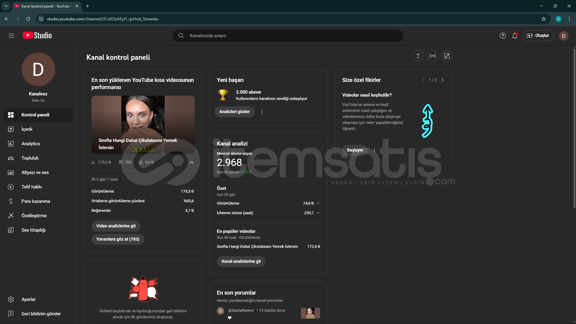The image size is (576, 324).
Task: Open popular video Sınıfta Hangi Dubai Çikolatasını link
Action: pos(257,247)
